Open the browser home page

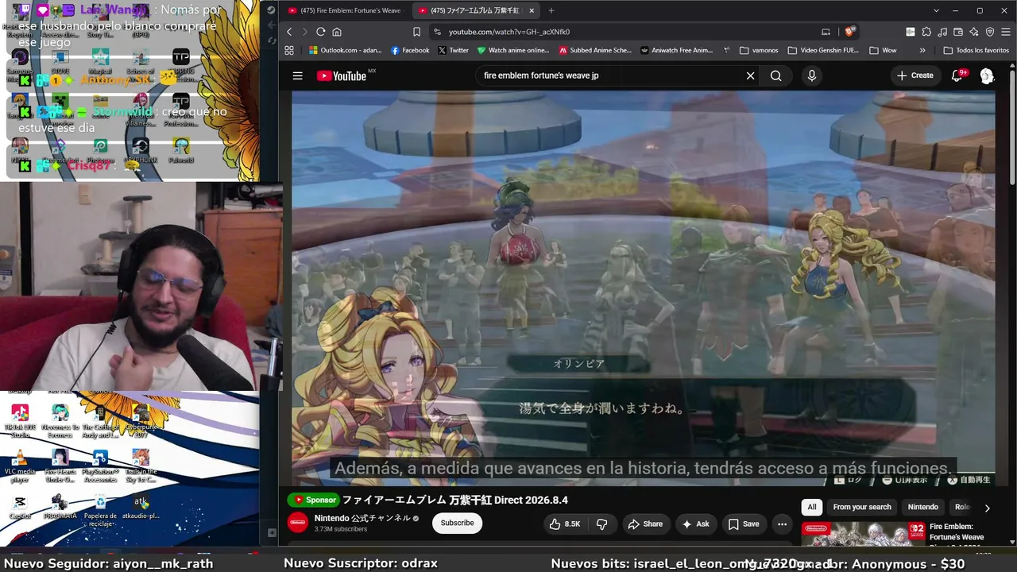tap(337, 32)
